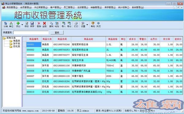This screenshot has height=114, width=184.
Task: Click status bar website www.xxpos.com
Action: [30, 111]
